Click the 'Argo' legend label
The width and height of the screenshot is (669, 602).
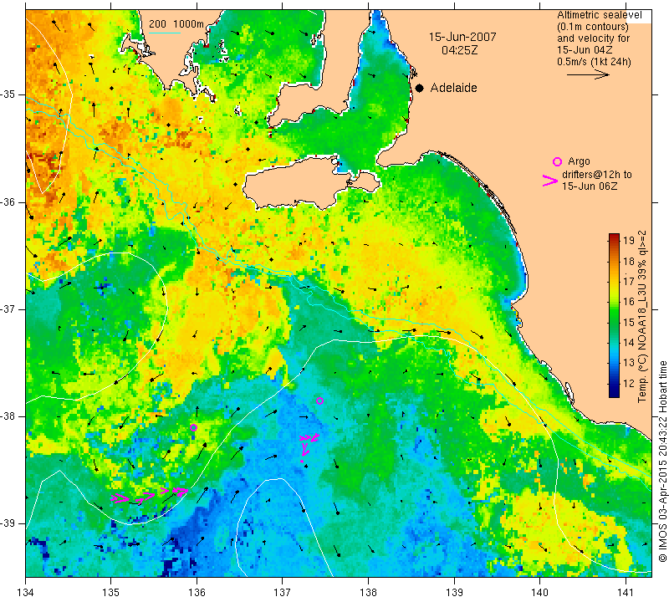tap(579, 161)
